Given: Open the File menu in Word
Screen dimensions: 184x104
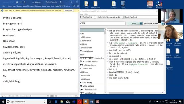Looking at the screenshot, I should coord(4,6).
